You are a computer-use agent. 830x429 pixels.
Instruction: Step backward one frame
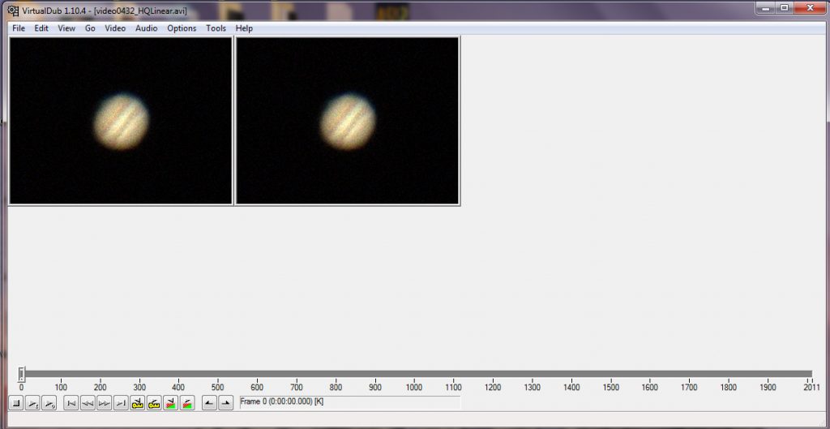pos(88,404)
